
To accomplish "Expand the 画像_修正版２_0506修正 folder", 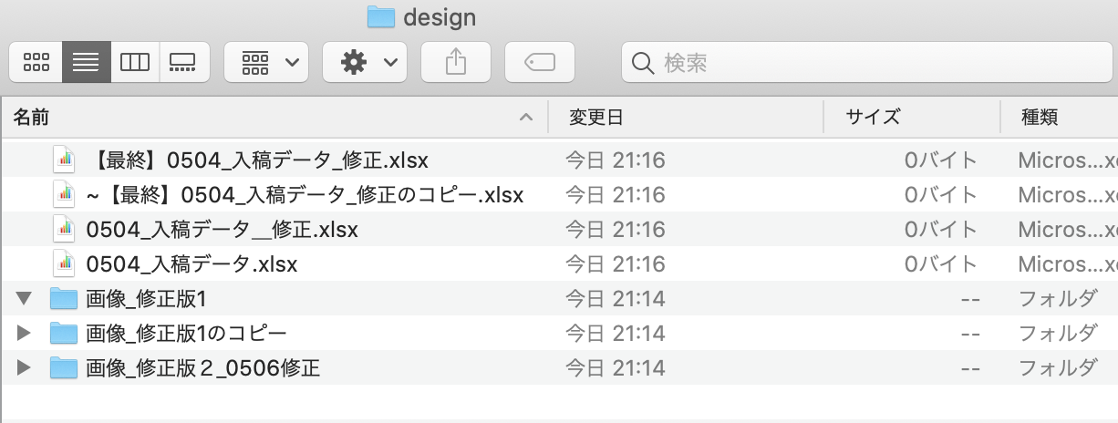I will (24, 367).
